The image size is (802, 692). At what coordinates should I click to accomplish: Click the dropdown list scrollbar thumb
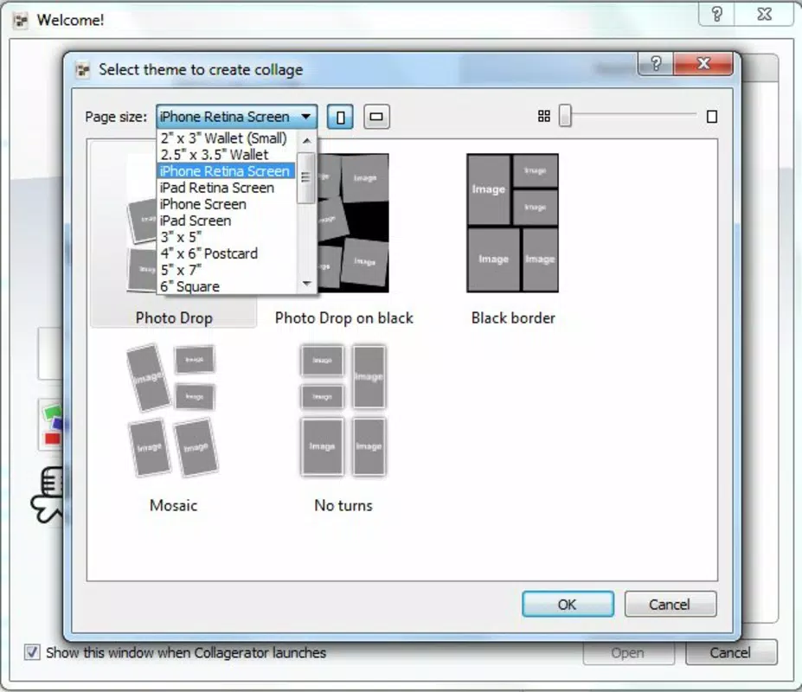[x=306, y=177]
